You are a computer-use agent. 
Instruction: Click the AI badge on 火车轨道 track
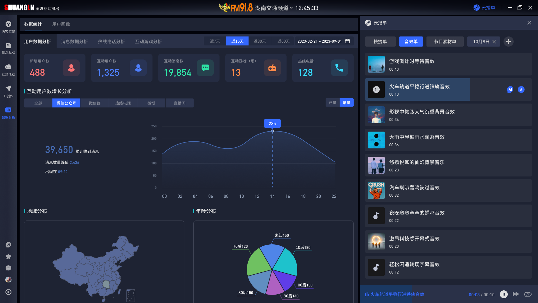click(x=510, y=89)
